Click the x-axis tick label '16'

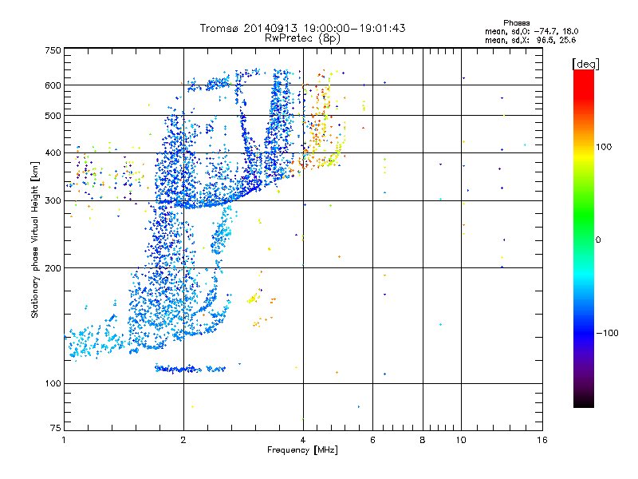coord(542,440)
